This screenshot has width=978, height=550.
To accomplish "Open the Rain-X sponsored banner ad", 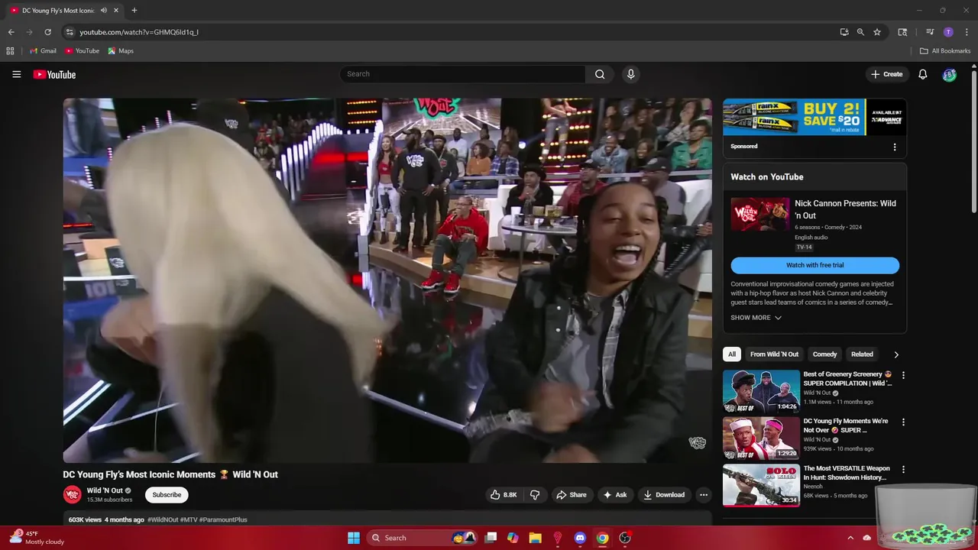I will point(814,117).
